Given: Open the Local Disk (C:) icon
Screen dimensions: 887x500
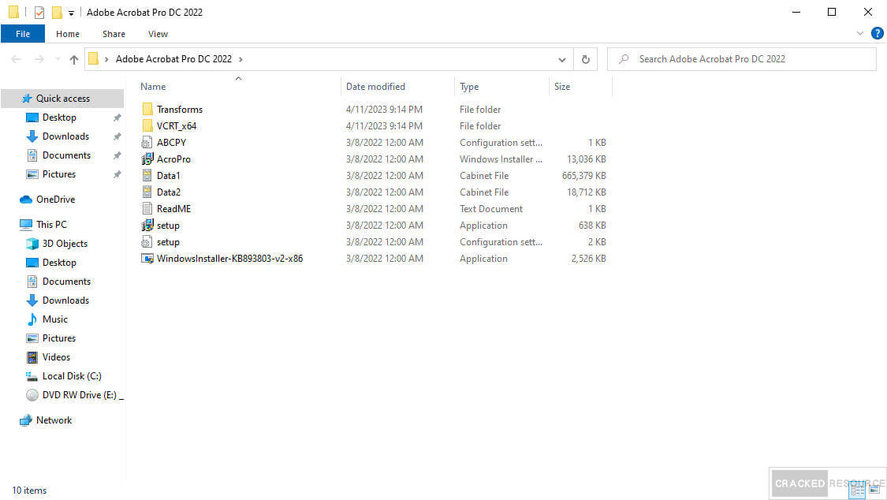Looking at the screenshot, I should [x=32, y=376].
